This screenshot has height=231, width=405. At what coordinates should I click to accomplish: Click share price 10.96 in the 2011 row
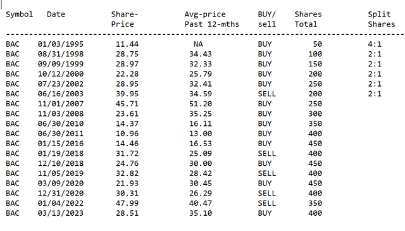[x=127, y=134]
